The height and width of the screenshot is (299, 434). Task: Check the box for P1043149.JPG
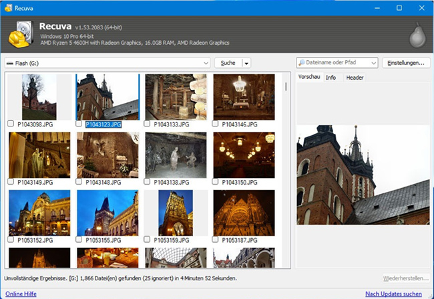point(11,181)
